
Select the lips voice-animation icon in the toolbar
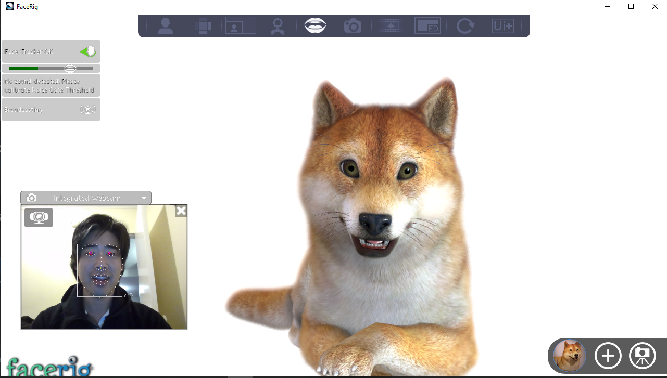315,25
